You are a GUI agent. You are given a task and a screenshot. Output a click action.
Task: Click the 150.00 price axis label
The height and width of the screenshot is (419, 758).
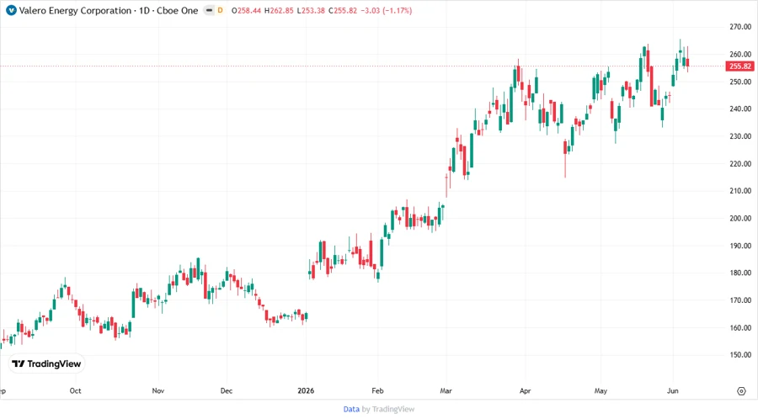[740, 355]
